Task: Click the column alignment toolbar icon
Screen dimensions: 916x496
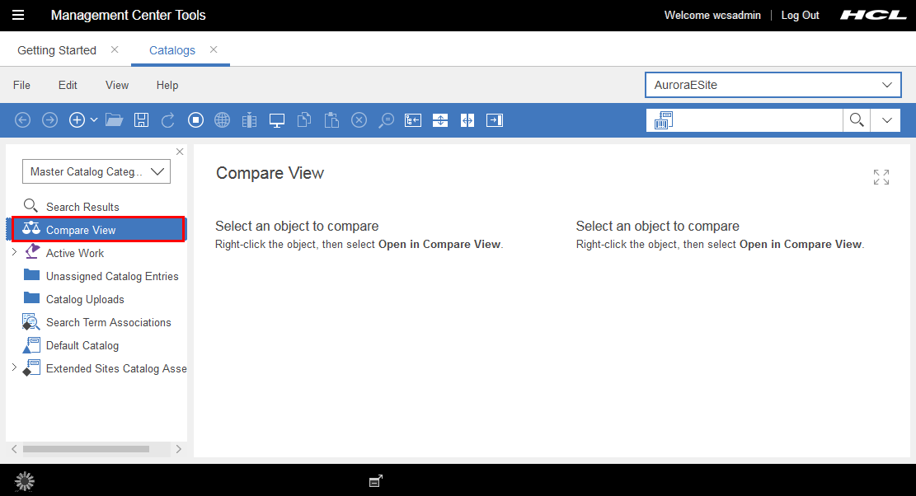Action: (250, 120)
